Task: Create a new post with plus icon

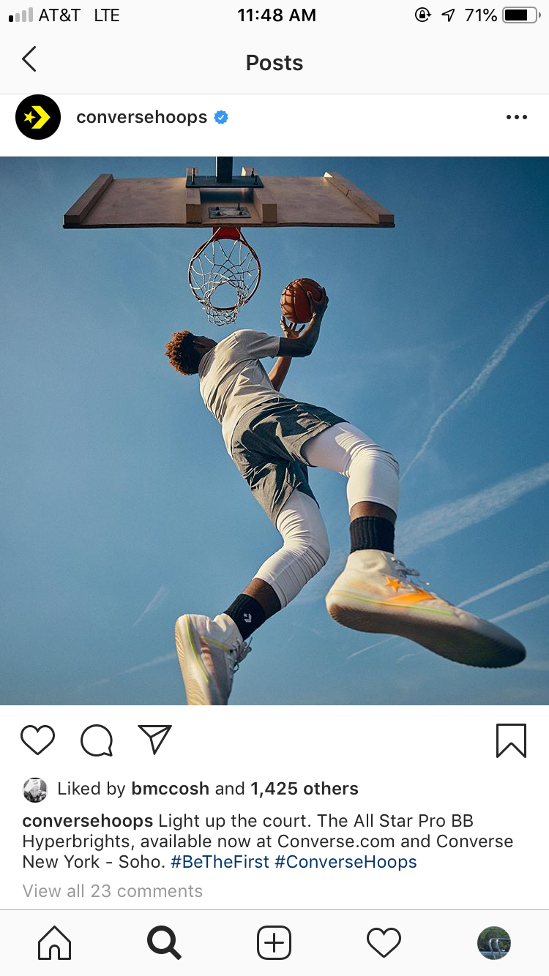Action: point(274,942)
